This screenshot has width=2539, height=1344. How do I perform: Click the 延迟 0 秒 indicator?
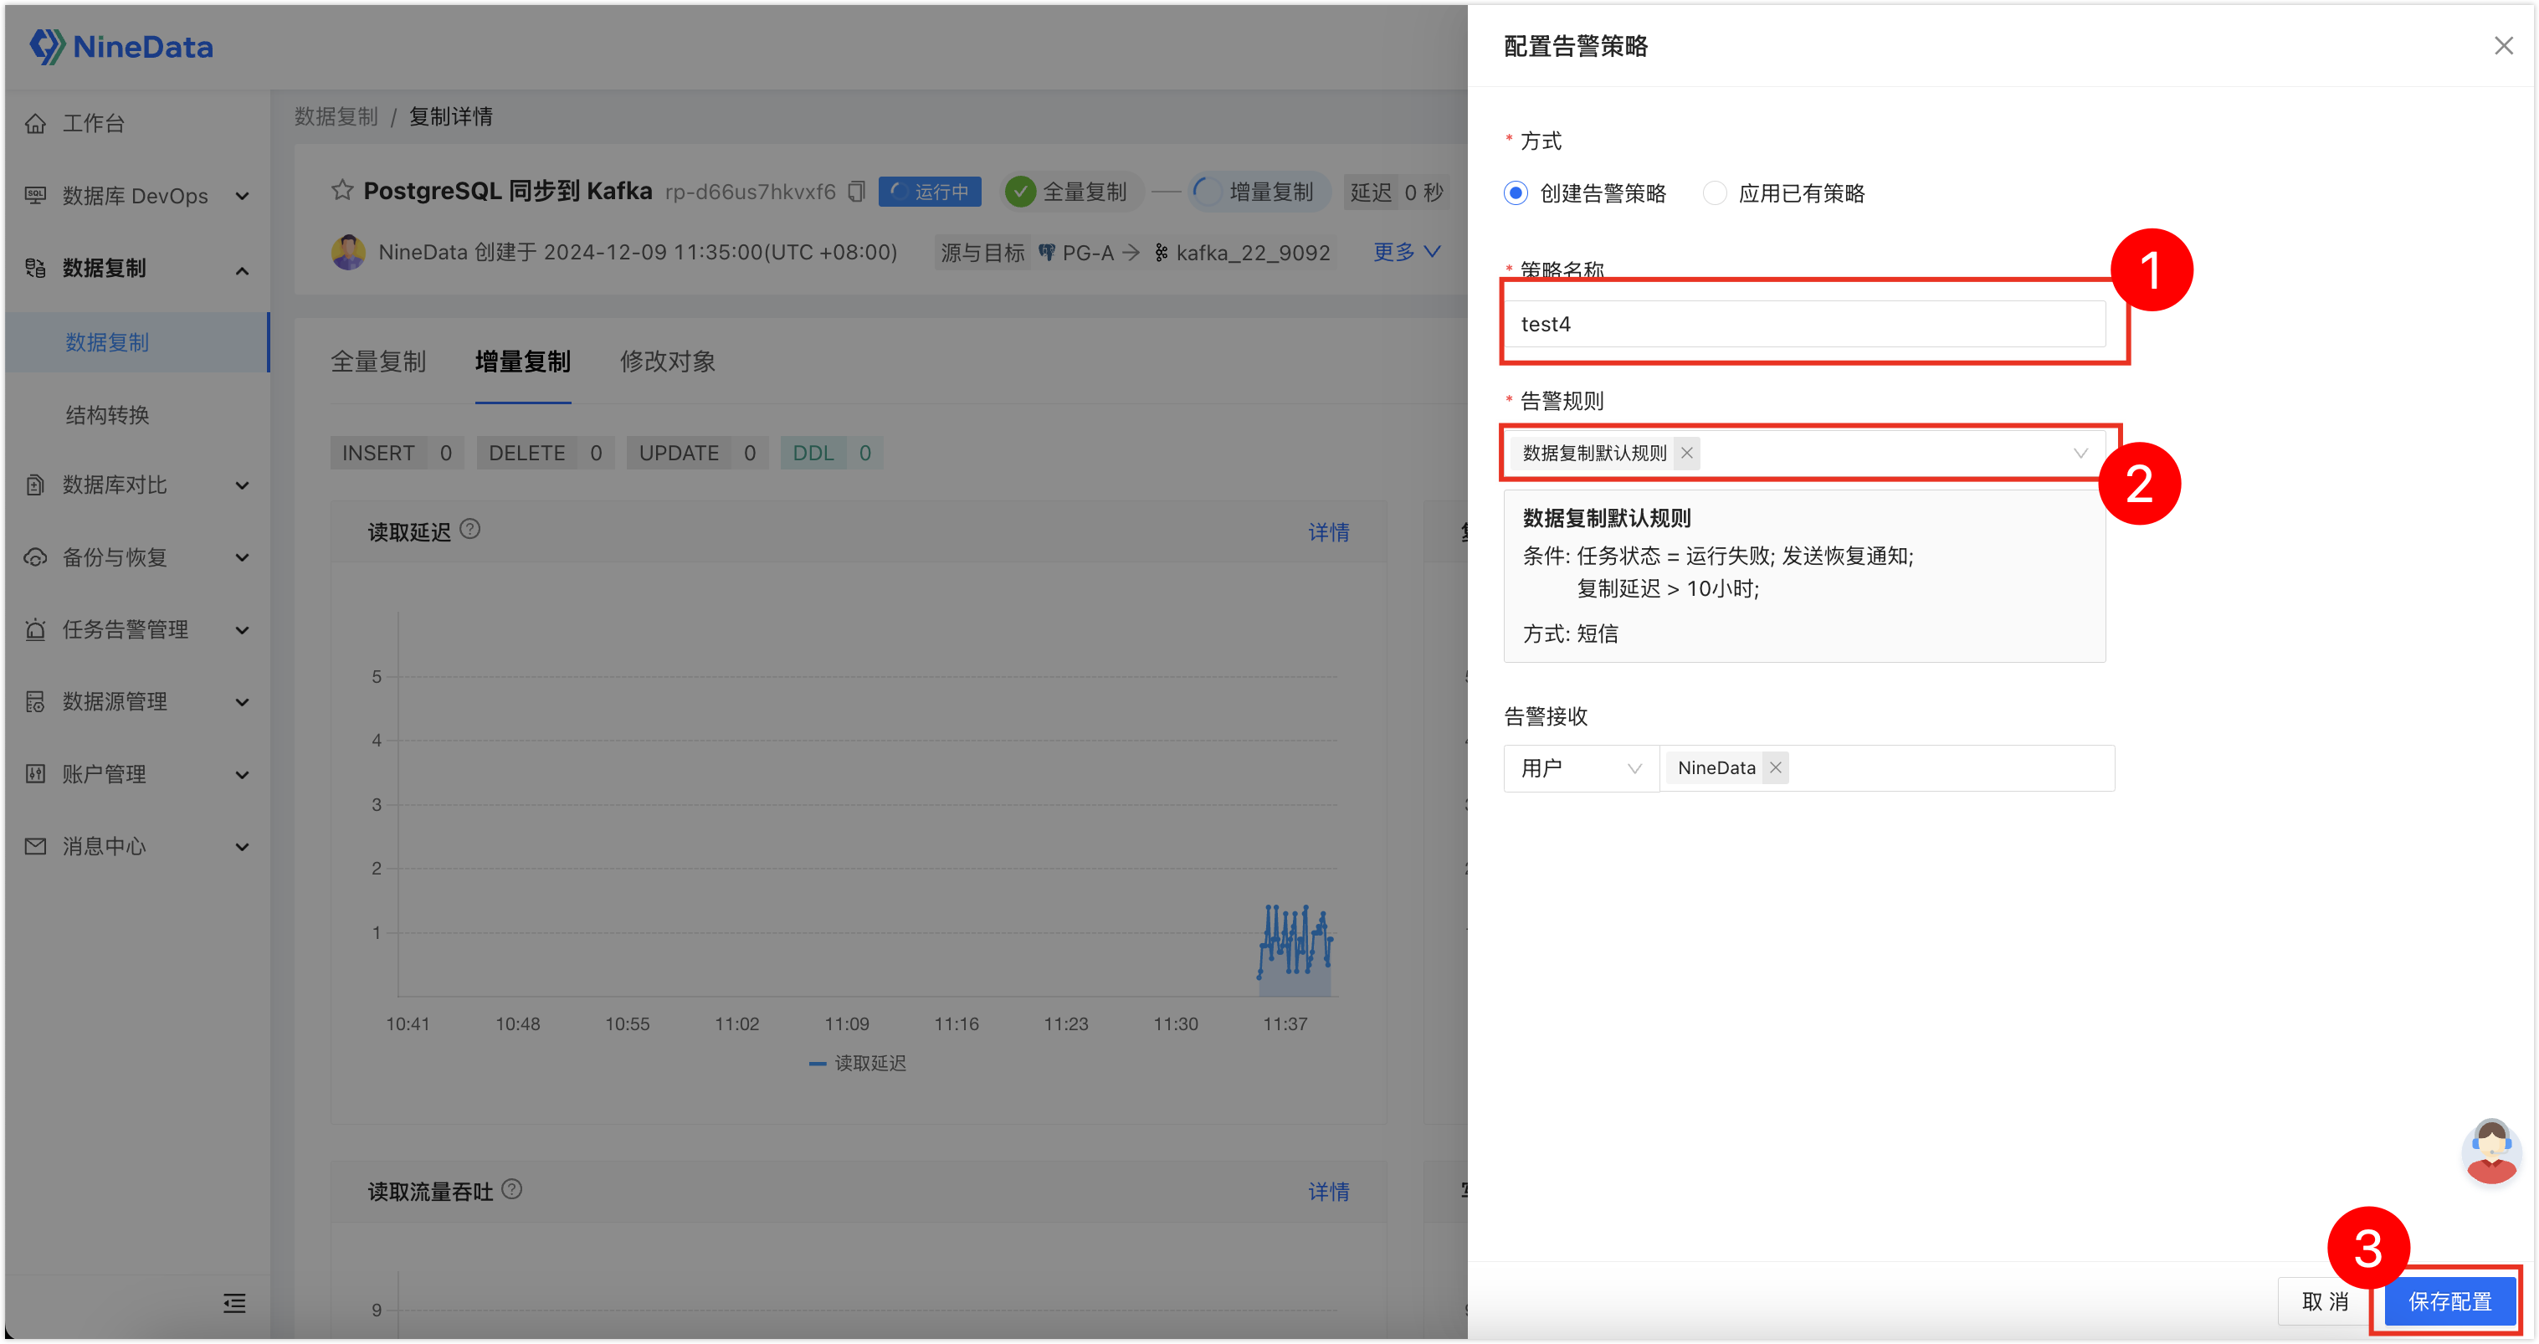point(1398,191)
